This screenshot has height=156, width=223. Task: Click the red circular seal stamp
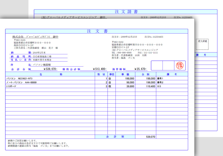point(180,65)
